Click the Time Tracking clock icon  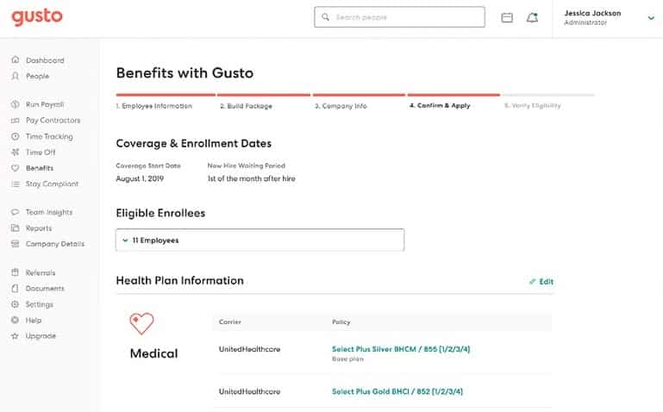click(16, 136)
